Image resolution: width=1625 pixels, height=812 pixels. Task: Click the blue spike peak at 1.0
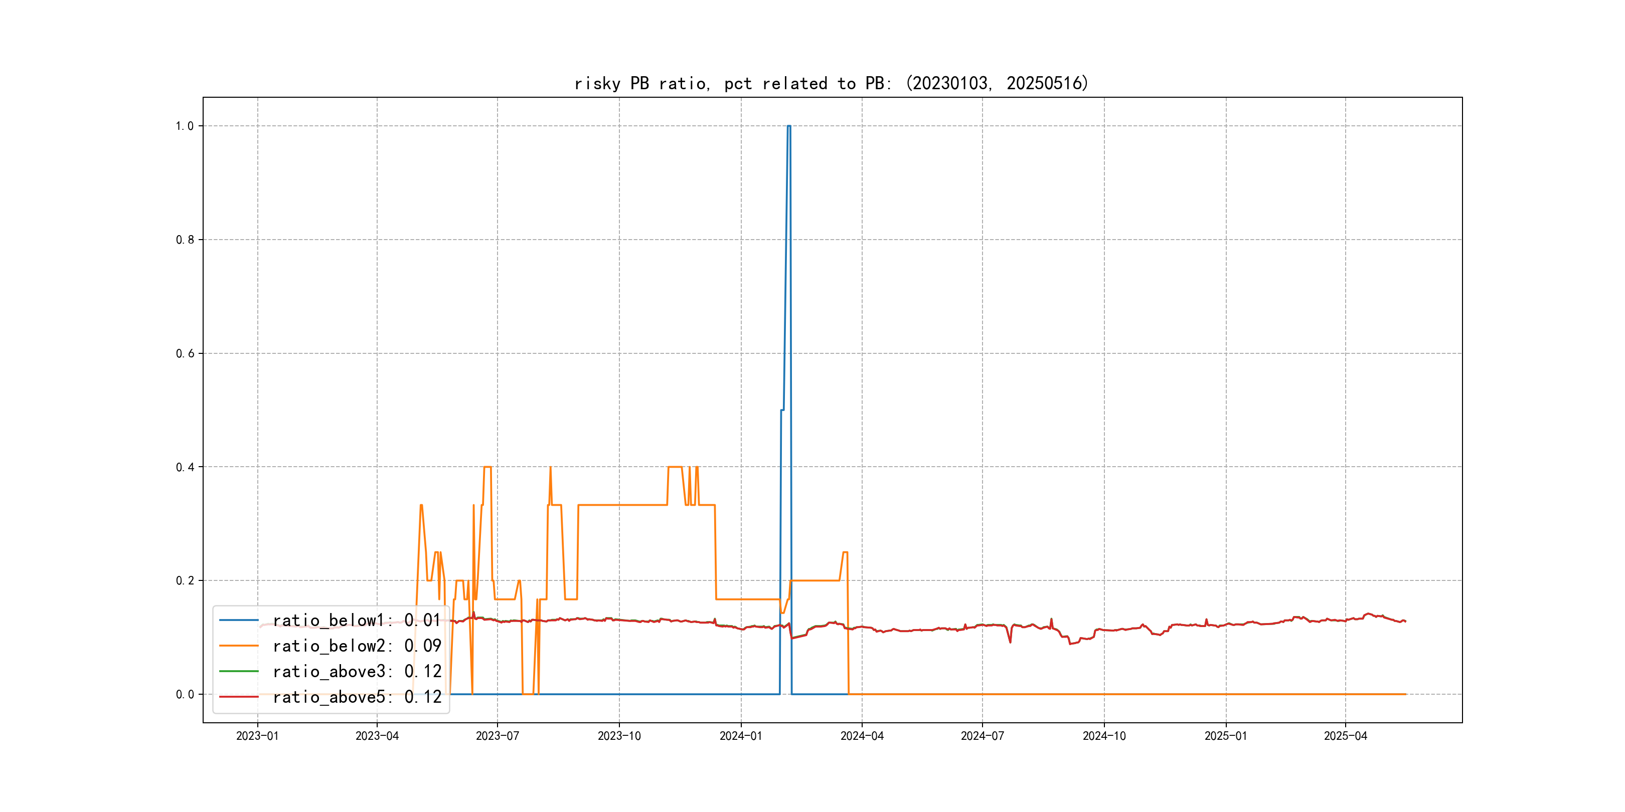pyautogui.click(x=788, y=126)
